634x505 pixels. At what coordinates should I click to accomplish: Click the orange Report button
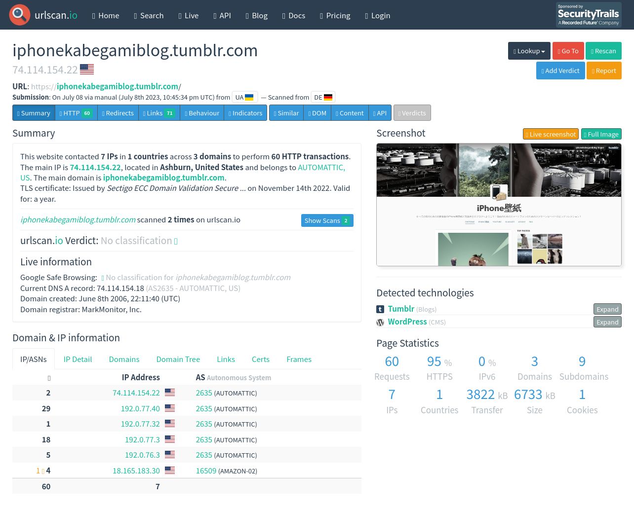click(604, 71)
